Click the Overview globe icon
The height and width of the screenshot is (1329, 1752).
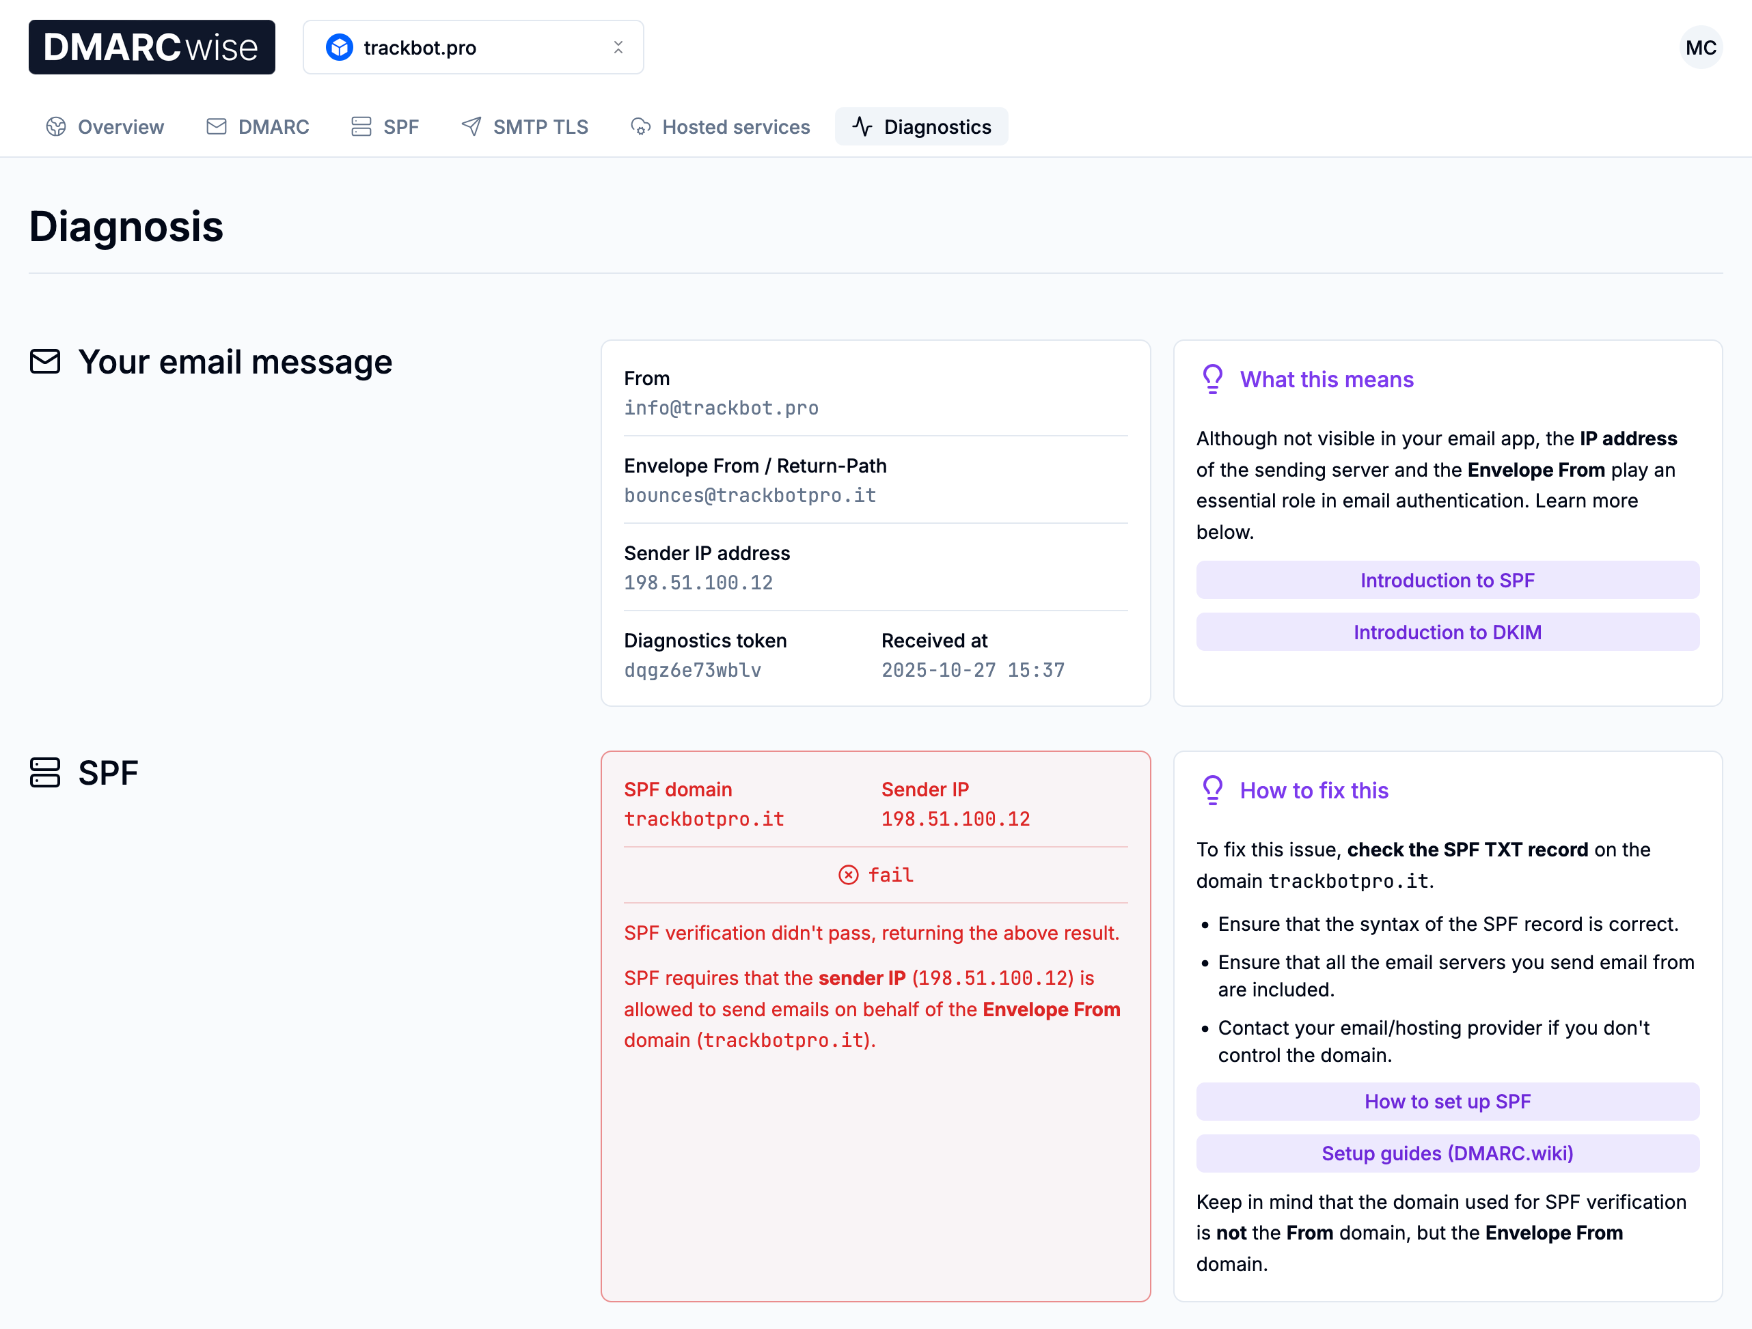[56, 126]
